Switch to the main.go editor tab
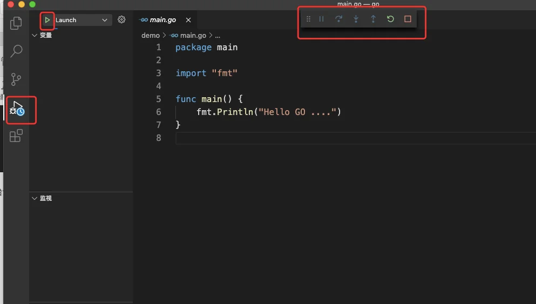536x304 pixels. (162, 20)
